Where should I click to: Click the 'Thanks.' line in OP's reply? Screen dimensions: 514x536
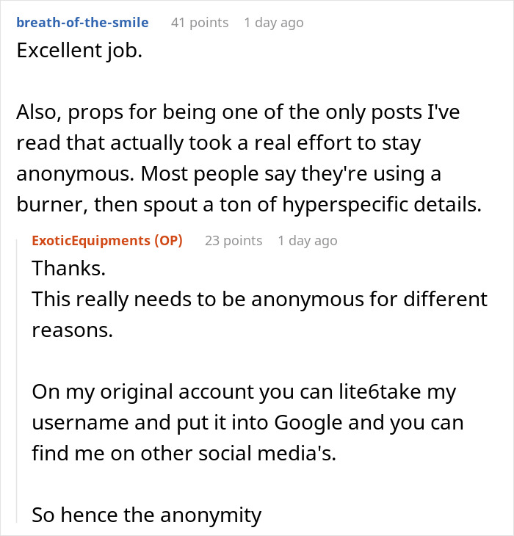[x=69, y=269]
